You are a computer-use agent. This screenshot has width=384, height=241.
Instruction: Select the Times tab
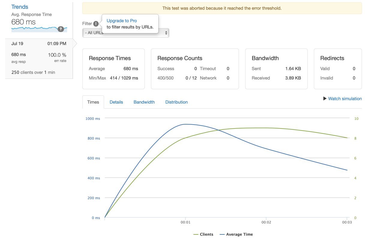[93, 102]
